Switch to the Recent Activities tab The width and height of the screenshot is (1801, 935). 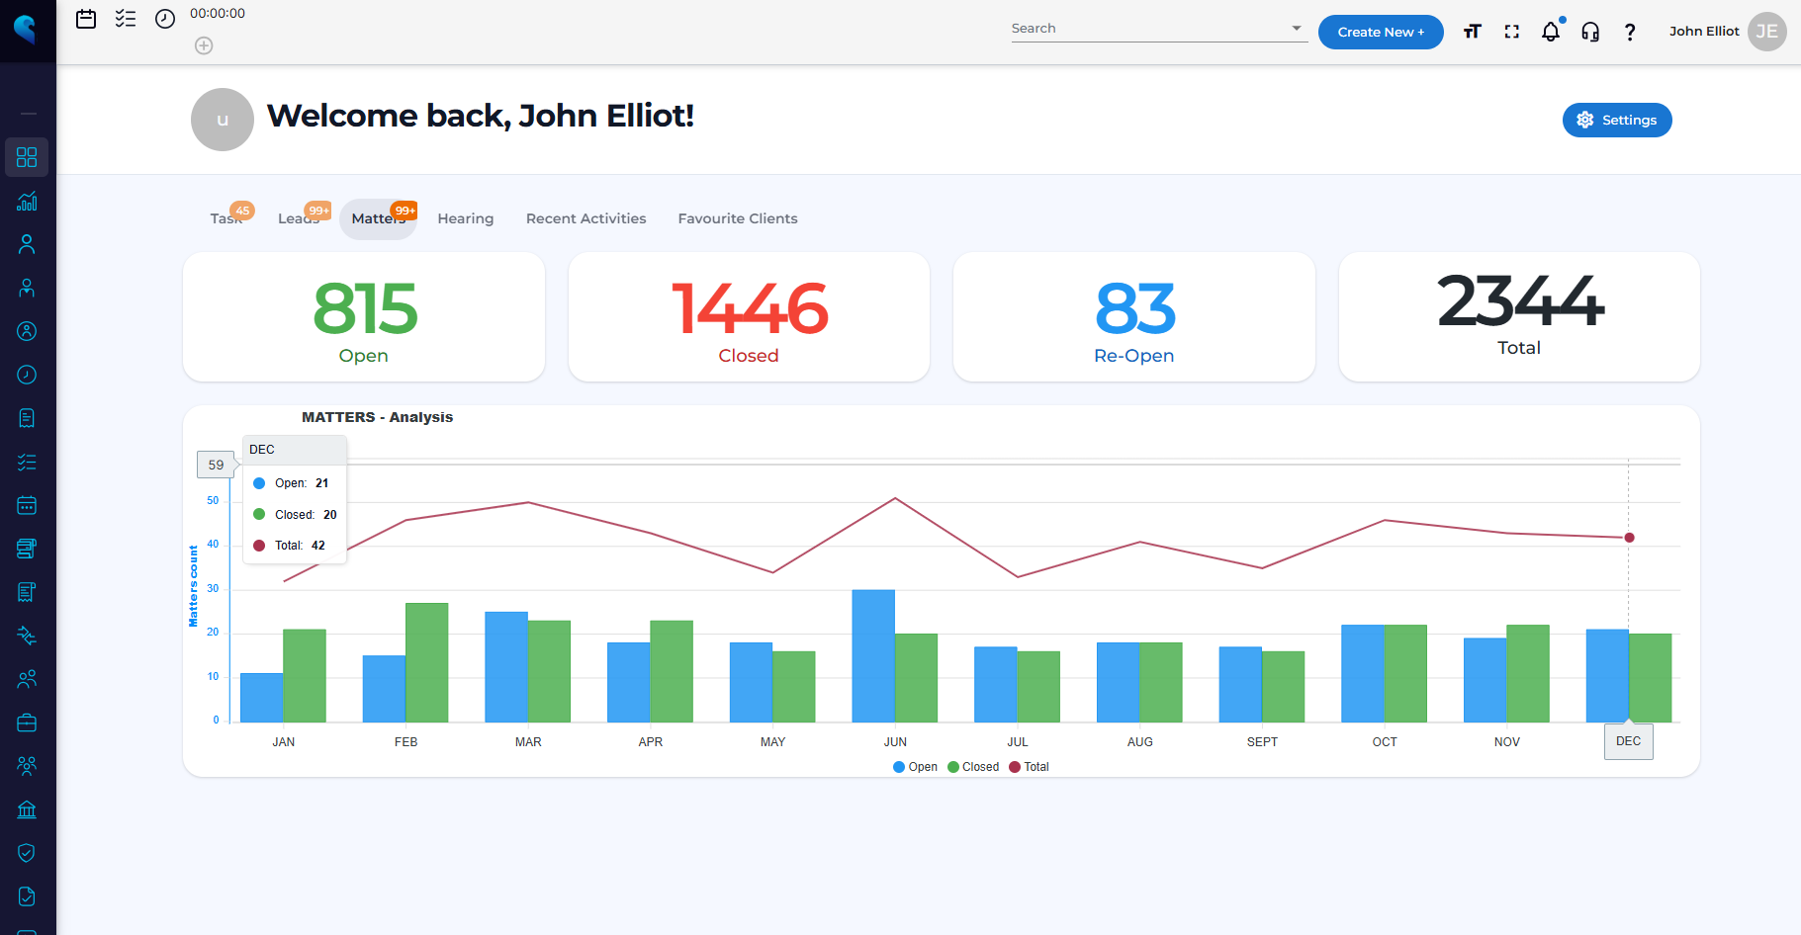tap(585, 218)
